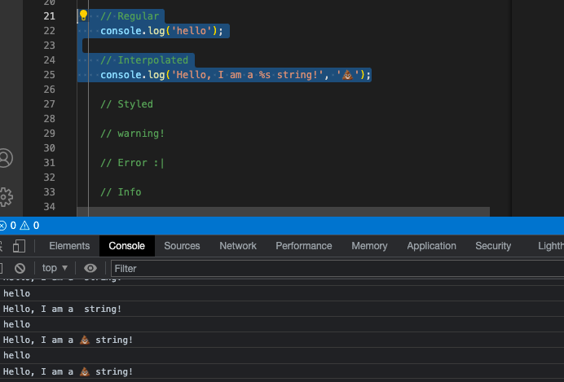Open the Sources tab
This screenshot has height=382, width=564.
182,246
